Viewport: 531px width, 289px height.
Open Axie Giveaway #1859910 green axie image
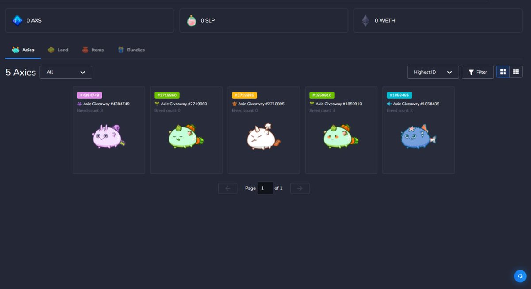[x=341, y=136]
